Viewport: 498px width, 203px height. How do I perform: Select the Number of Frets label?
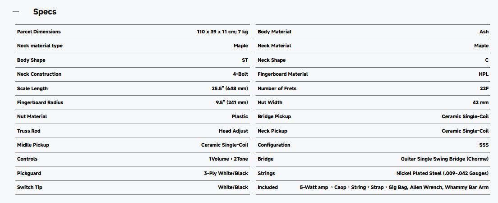point(277,88)
